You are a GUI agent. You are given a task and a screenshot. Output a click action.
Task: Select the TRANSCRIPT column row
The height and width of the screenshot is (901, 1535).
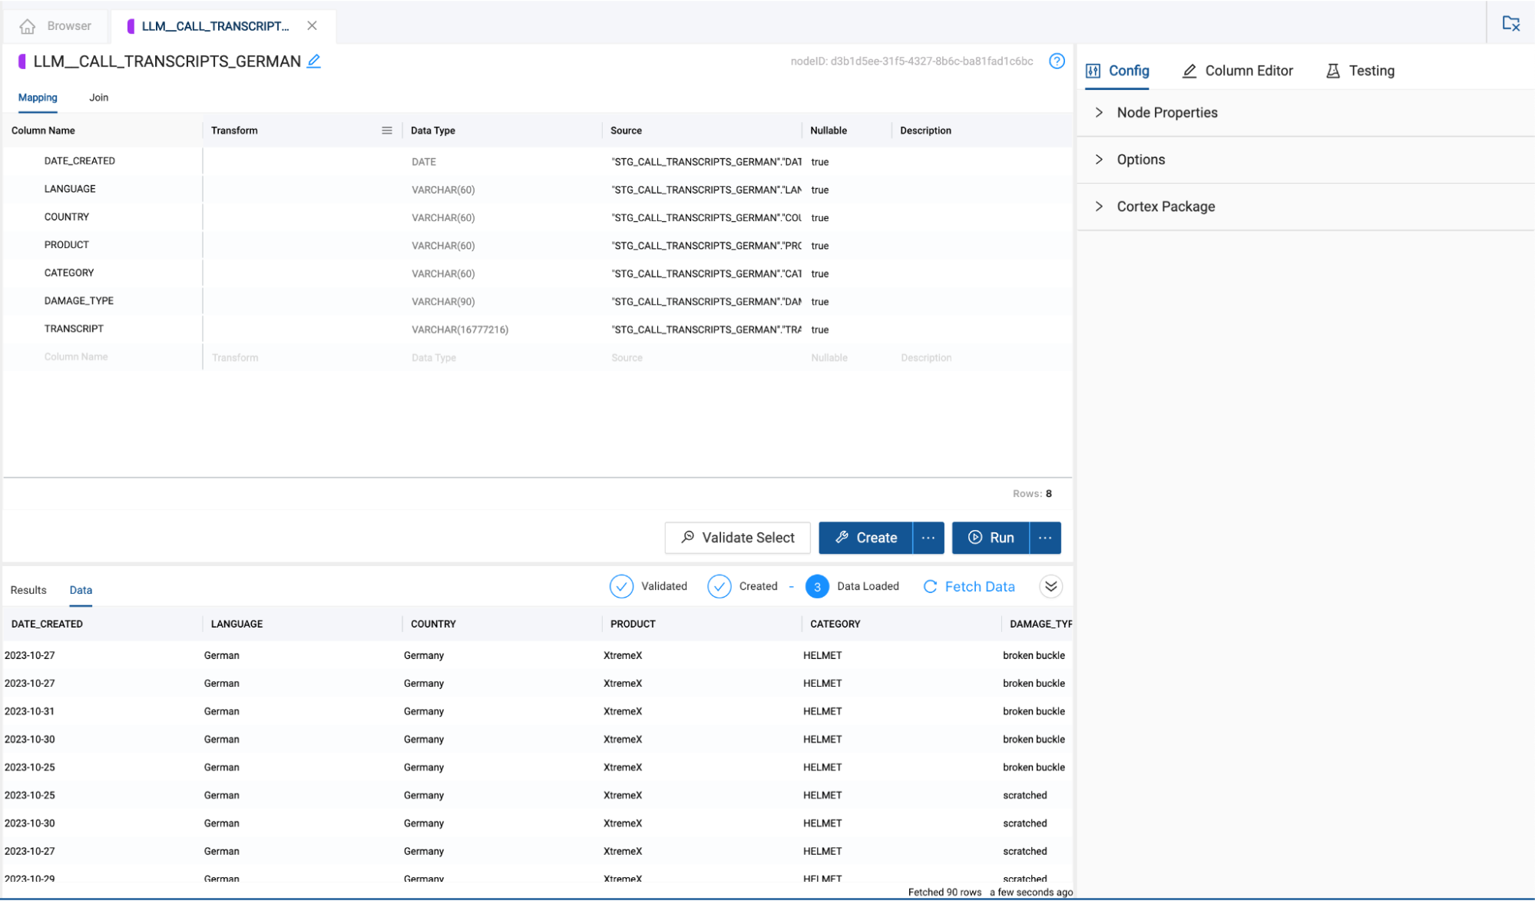[538, 329]
